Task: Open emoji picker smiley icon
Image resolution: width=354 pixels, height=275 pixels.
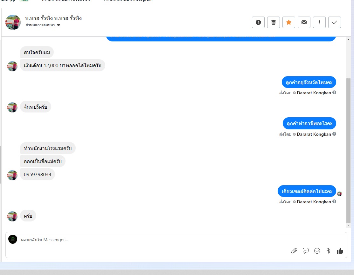Action: (x=317, y=251)
